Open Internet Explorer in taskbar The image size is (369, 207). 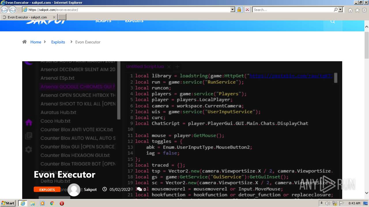22,203
